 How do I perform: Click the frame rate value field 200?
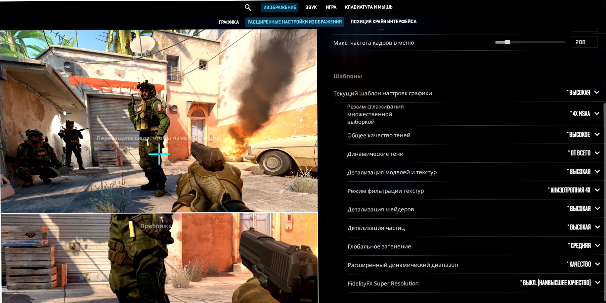584,42
